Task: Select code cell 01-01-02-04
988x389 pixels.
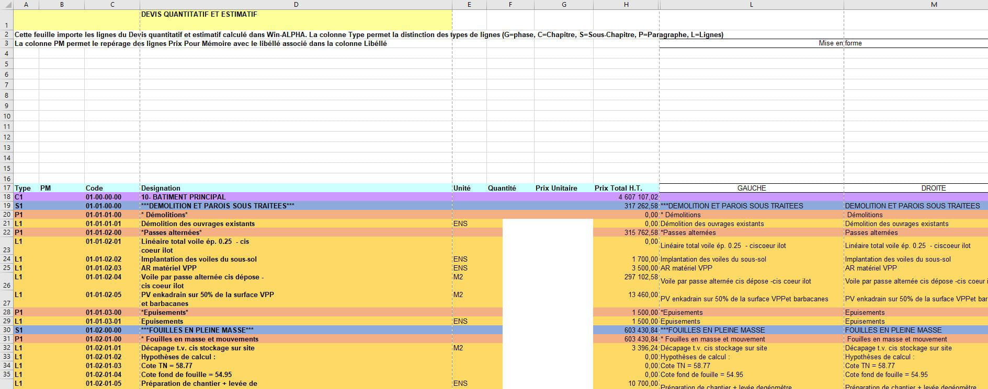Action: point(112,281)
